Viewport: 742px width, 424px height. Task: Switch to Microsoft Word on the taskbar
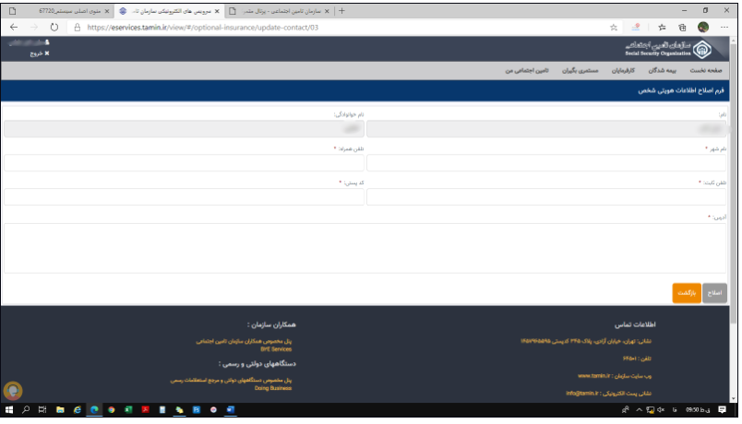pos(231,410)
